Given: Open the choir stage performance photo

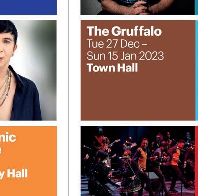Looking at the screenshot, I should pos(138,161).
